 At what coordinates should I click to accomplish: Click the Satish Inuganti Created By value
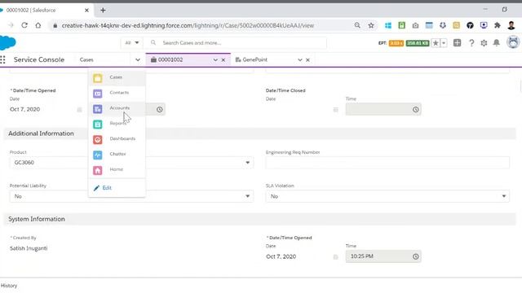[x=29, y=248]
